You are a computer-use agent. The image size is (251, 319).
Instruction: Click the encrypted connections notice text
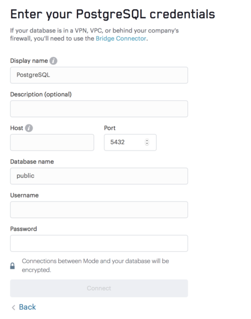coord(95,265)
